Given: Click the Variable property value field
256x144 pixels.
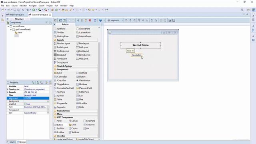Looking at the screenshot, I should coord(36,86).
